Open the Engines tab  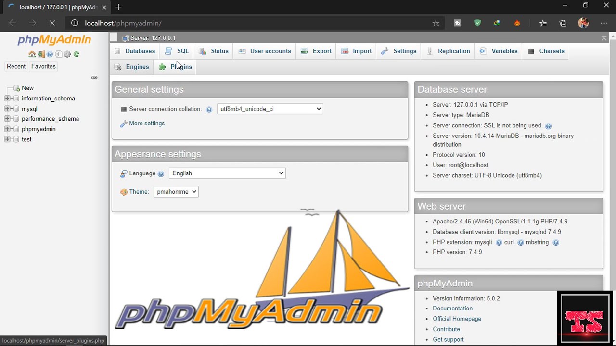132,67
